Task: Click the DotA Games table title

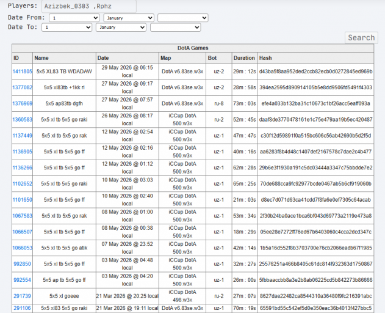Action: pyautogui.click(x=193, y=48)
